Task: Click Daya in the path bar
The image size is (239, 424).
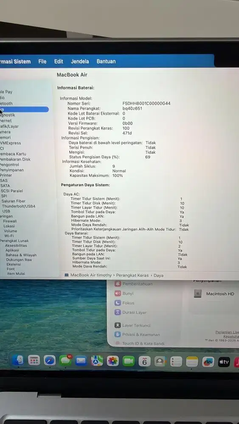Action: point(159,275)
